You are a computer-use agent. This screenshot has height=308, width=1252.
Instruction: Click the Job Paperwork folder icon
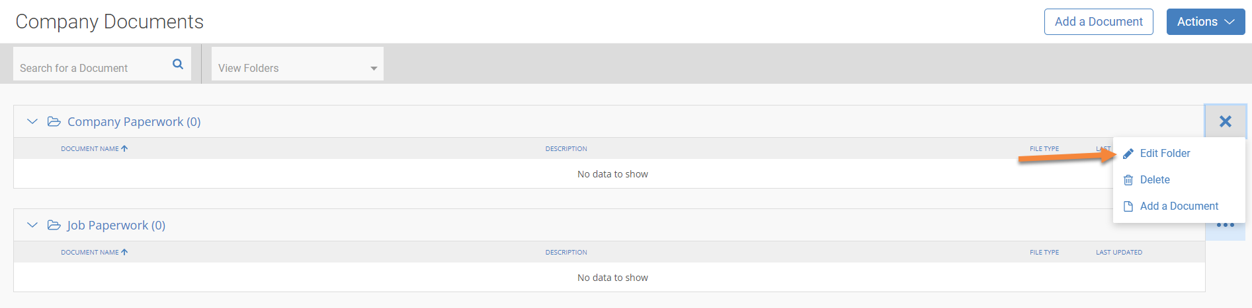click(54, 225)
